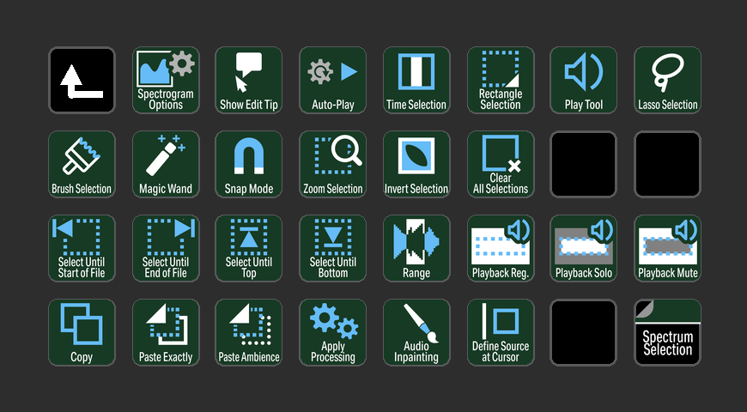Click Zoom Selection
Image resolution: width=747 pixels, height=412 pixels.
pos(332,164)
